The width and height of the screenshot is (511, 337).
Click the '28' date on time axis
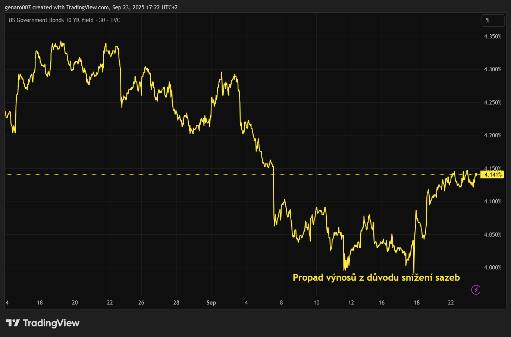[176, 303]
